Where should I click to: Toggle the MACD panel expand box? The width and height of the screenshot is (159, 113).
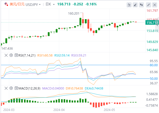(x=16, y=88)
